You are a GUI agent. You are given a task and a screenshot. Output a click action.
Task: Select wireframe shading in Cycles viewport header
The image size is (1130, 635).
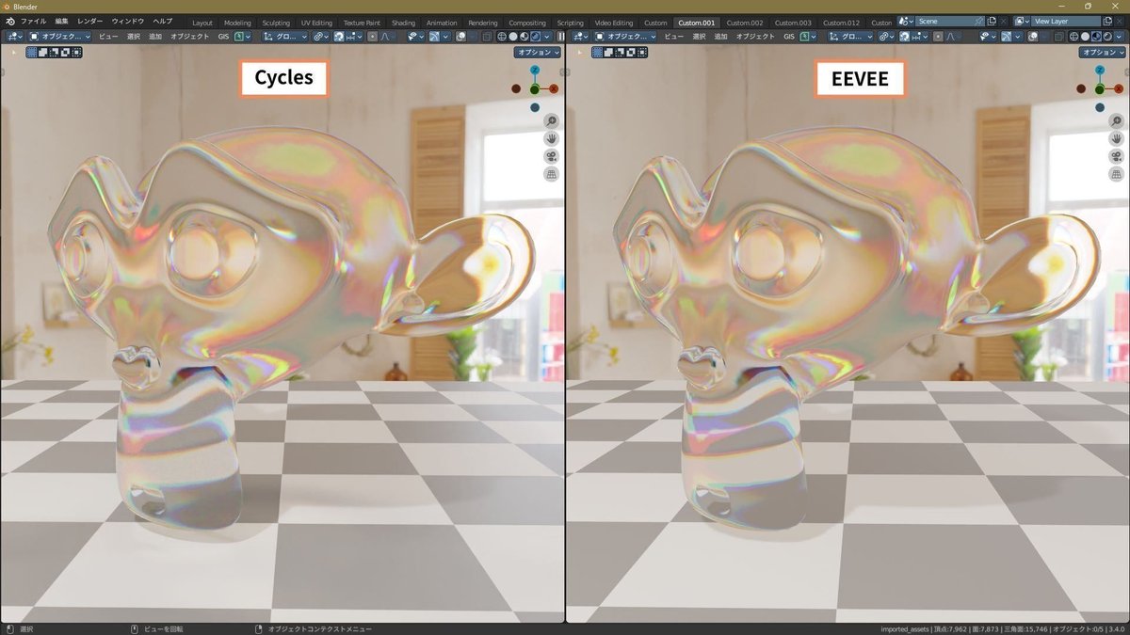point(501,37)
